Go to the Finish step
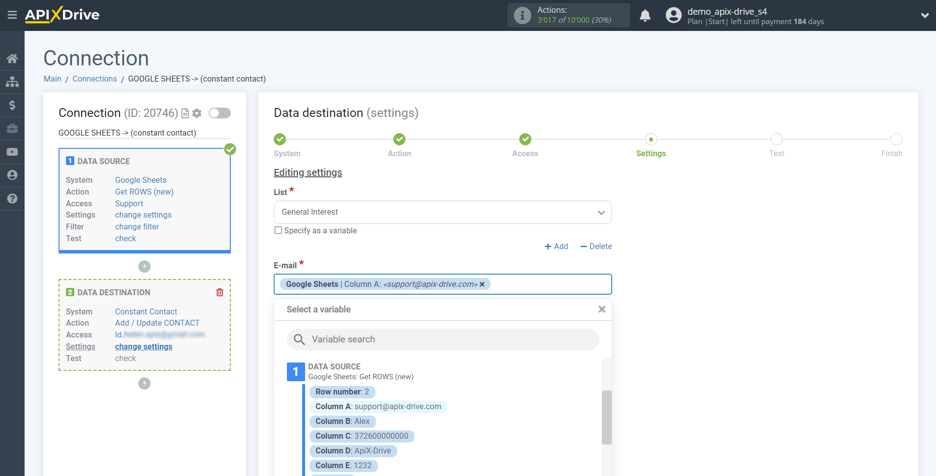 [896, 140]
